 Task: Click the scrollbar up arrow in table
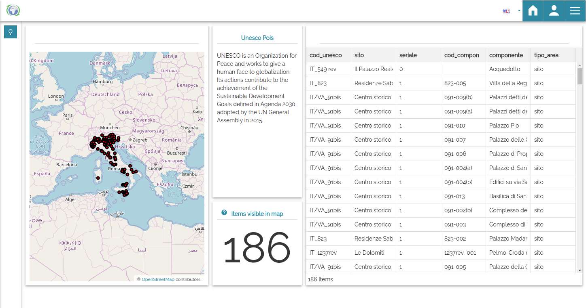(580, 65)
